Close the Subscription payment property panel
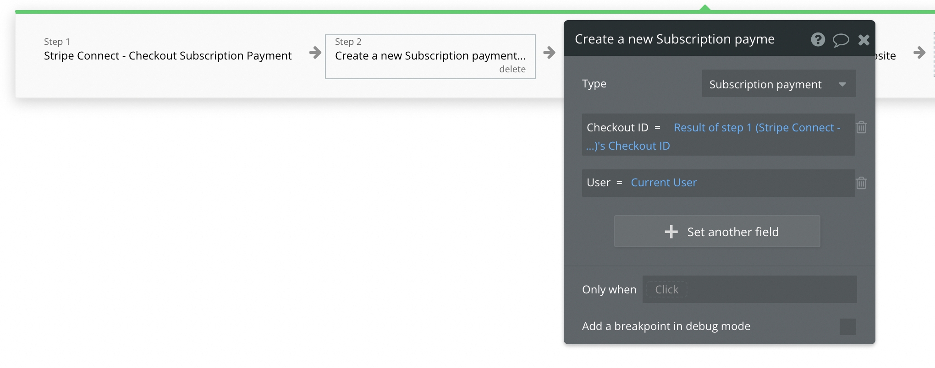Viewport: 935px width, 368px height. tap(863, 40)
